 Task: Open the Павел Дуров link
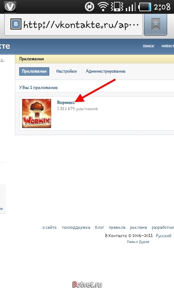tap(138, 242)
